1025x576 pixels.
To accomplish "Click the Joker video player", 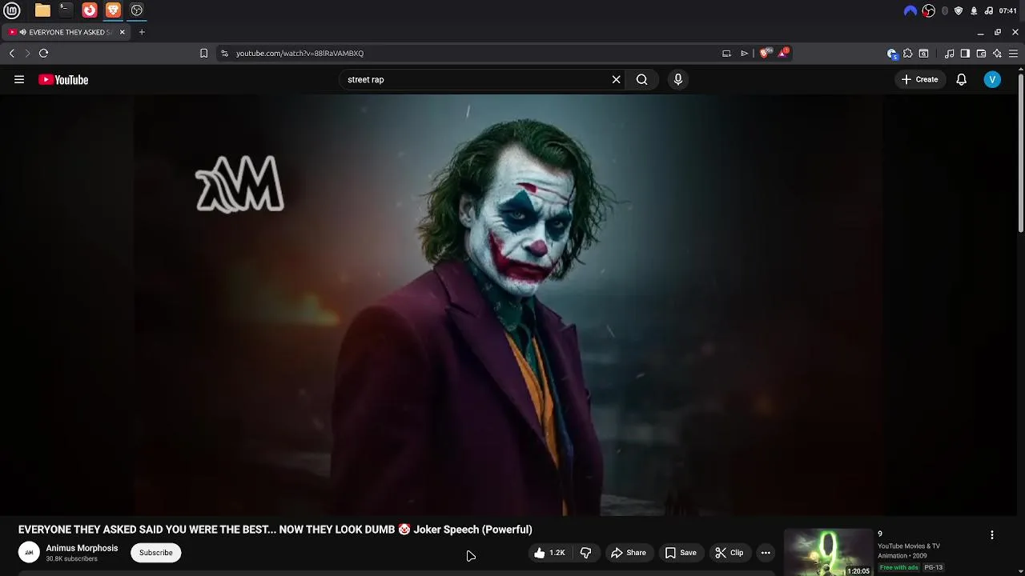I will [x=508, y=306].
